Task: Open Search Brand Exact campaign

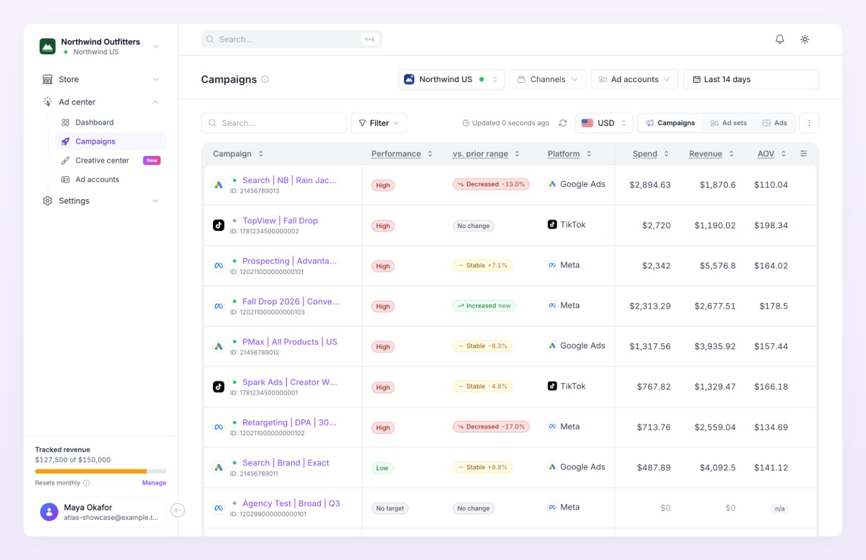Action: (286, 463)
